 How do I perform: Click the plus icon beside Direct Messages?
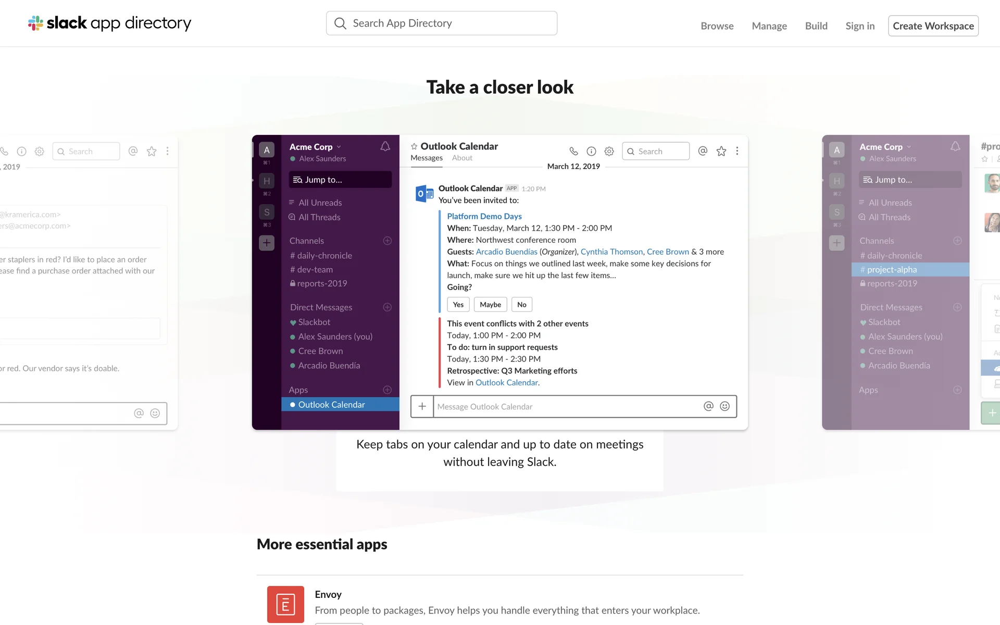point(387,307)
